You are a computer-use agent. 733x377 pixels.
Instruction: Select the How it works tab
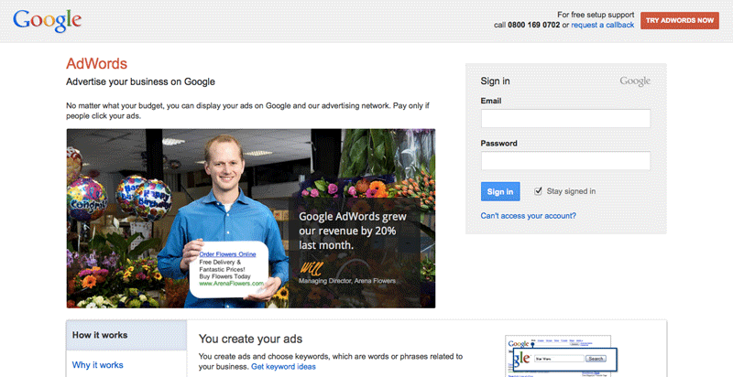click(126, 335)
